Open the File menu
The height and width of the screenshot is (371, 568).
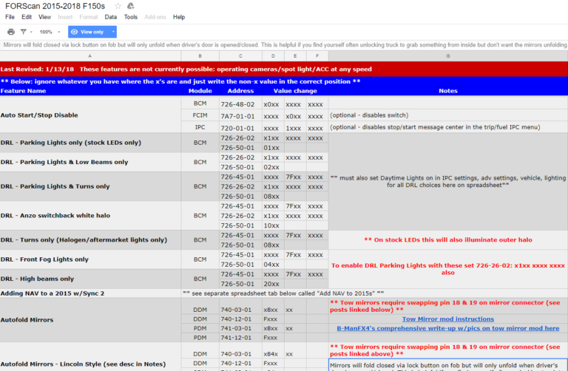10,17
